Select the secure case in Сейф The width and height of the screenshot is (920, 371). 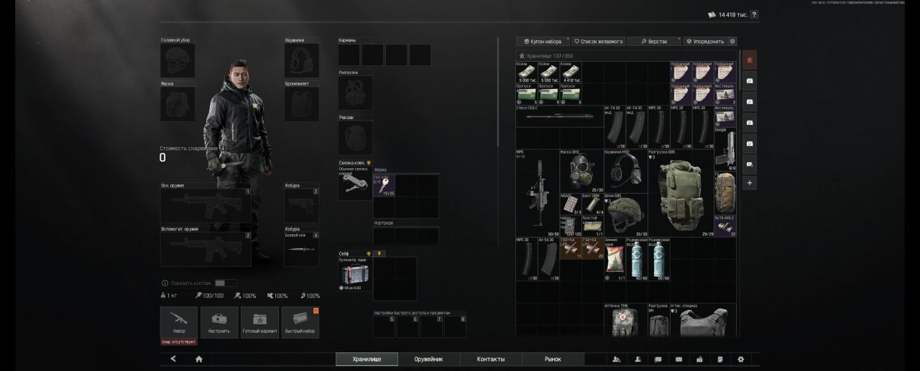[355, 274]
